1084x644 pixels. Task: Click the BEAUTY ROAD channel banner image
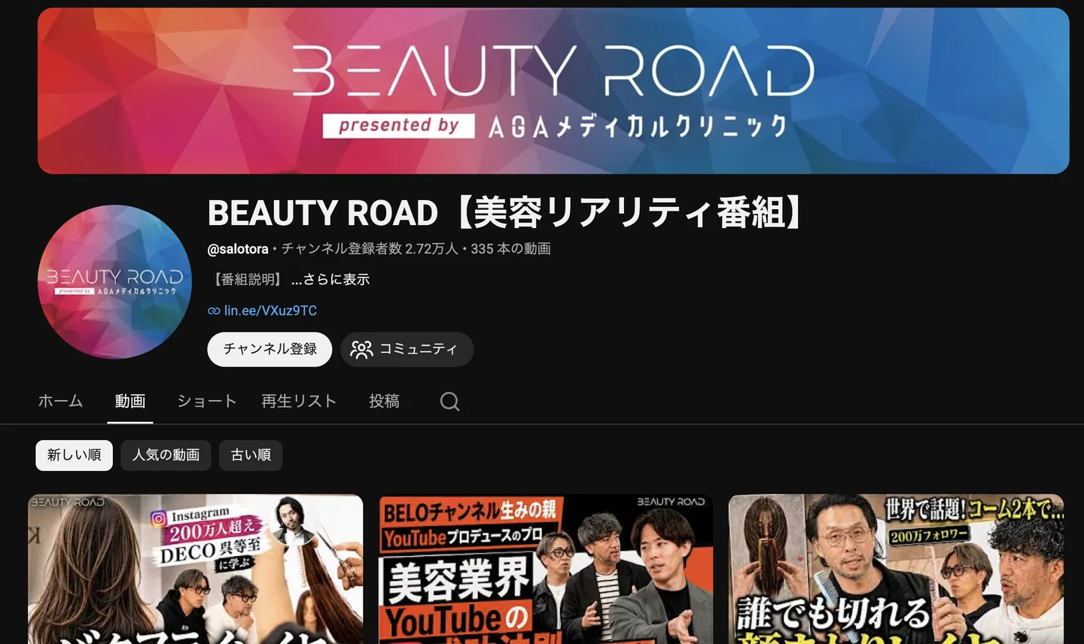coord(553,91)
